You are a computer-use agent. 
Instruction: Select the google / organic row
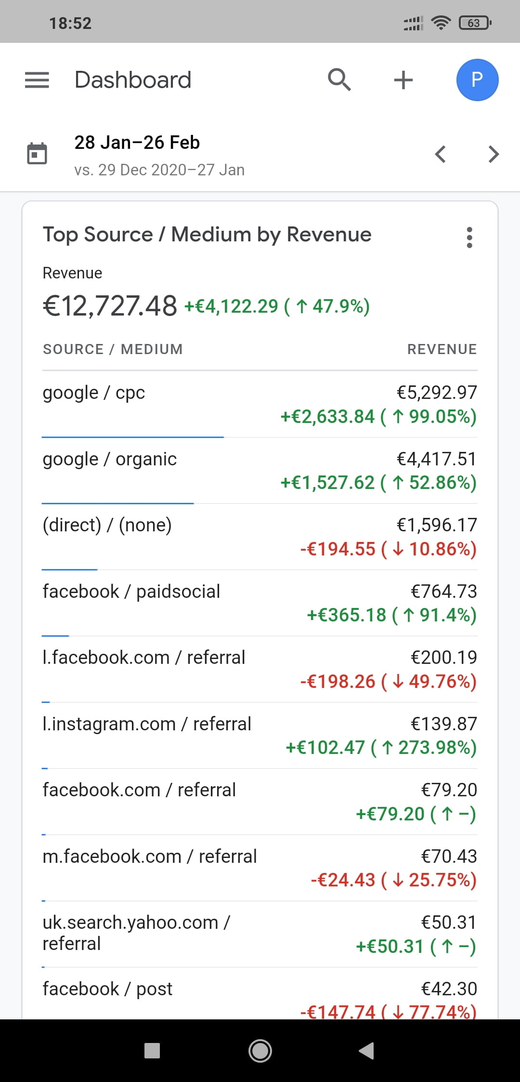260,471
